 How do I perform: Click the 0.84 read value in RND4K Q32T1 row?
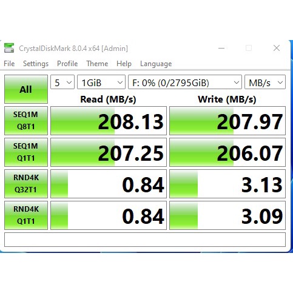pyautogui.click(x=109, y=184)
